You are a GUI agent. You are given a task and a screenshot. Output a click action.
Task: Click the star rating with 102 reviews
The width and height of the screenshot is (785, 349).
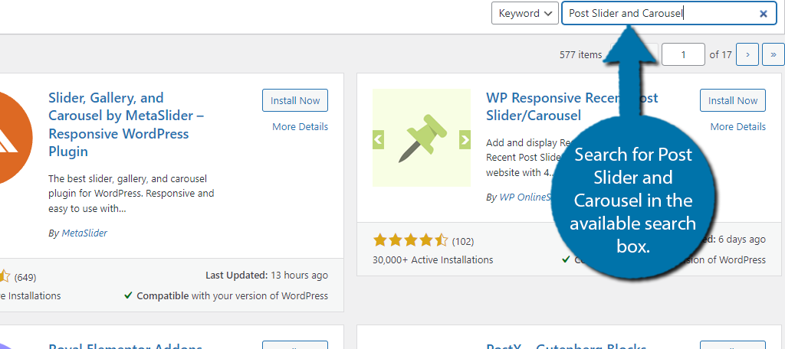coord(411,241)
